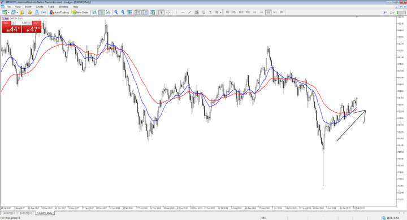The image size is (407, 220).
Task: Decrease the order volume
Action: point(14,23)
